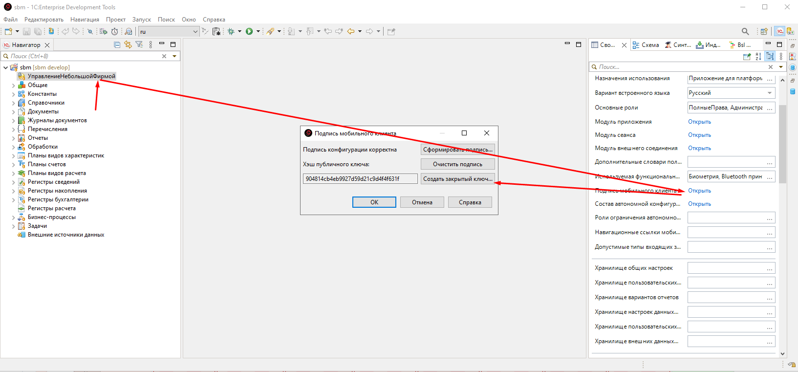Viewport: 798px width, 372px height.
Task: Expand the Справочники tree node
Action: click(13, 103)
